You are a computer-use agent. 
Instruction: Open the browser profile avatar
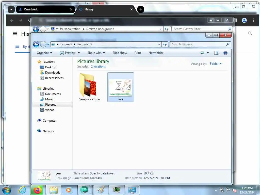pyautogui.click(x=244, y=20)
